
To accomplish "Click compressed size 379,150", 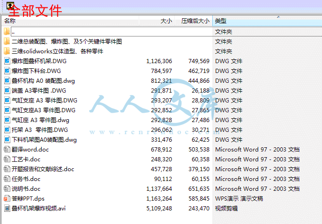I will coord(199,169).
